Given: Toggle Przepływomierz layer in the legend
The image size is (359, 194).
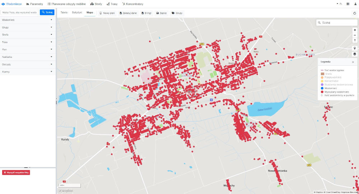Looking at the screenshot, I should (332, 77).
